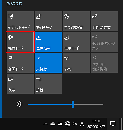Open the VPN quick action

76,63
